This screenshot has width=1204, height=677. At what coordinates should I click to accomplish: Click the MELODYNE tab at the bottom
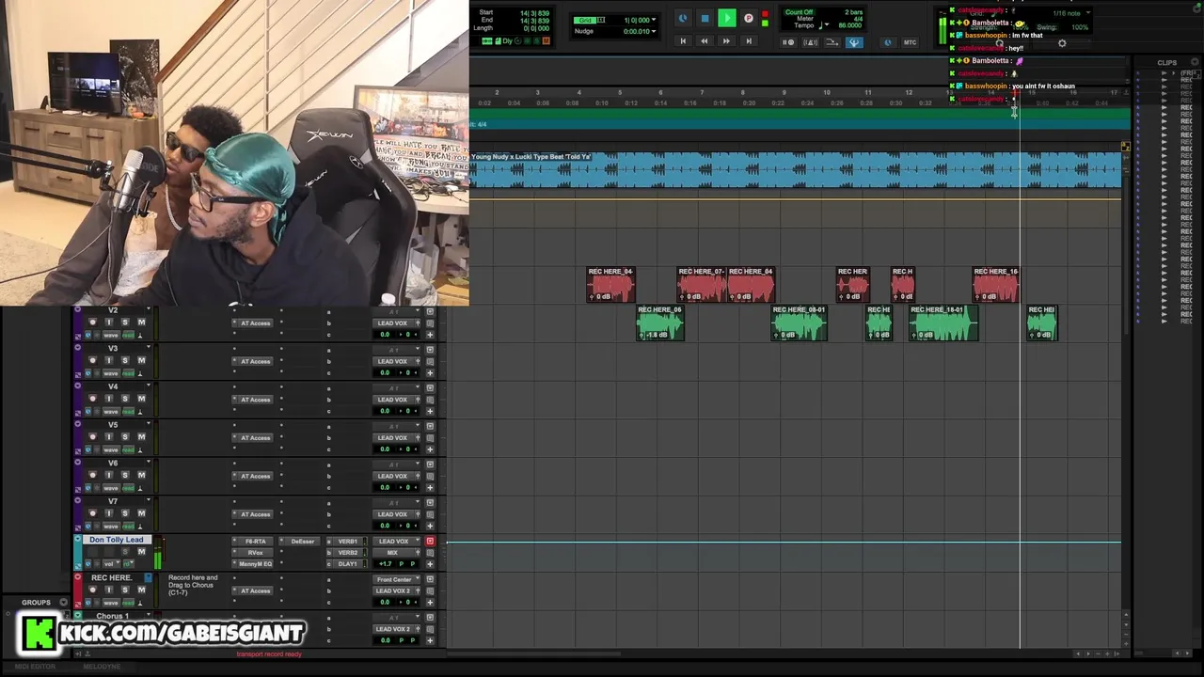pos(102,667)
